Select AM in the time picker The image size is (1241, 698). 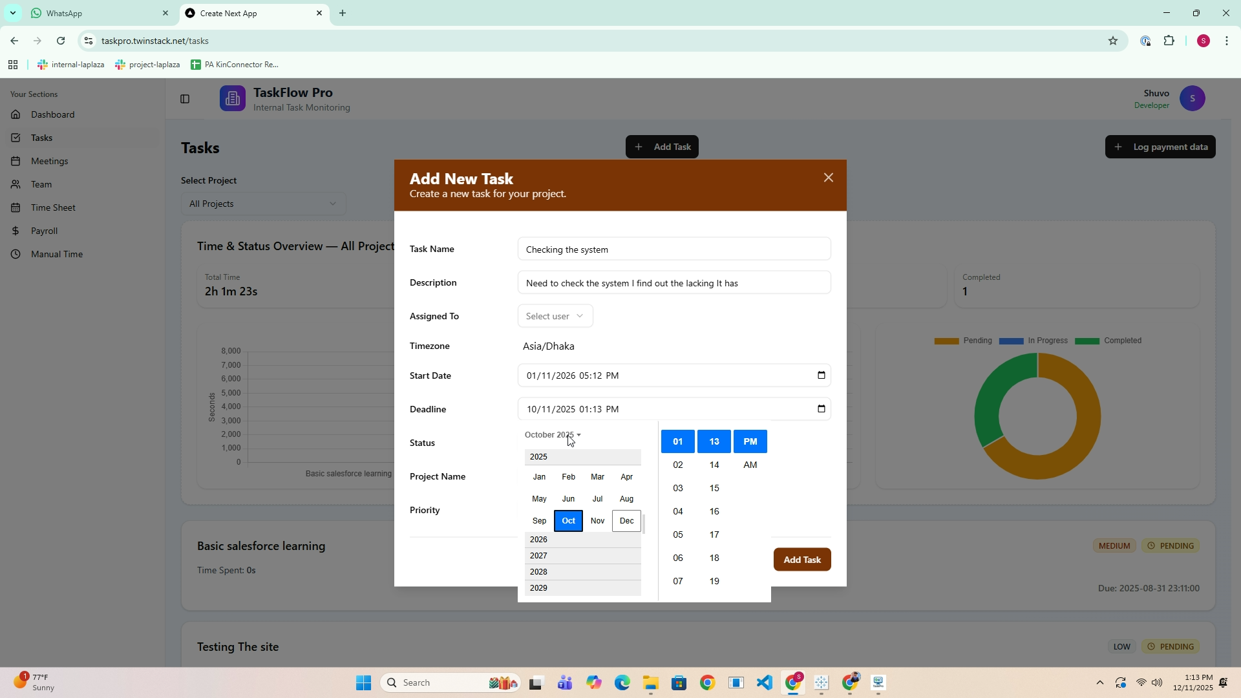[x=750, y=465]
